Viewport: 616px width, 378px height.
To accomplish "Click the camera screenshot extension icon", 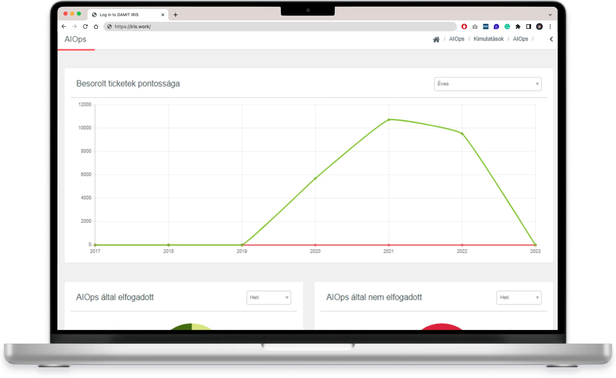I will 475,27.
